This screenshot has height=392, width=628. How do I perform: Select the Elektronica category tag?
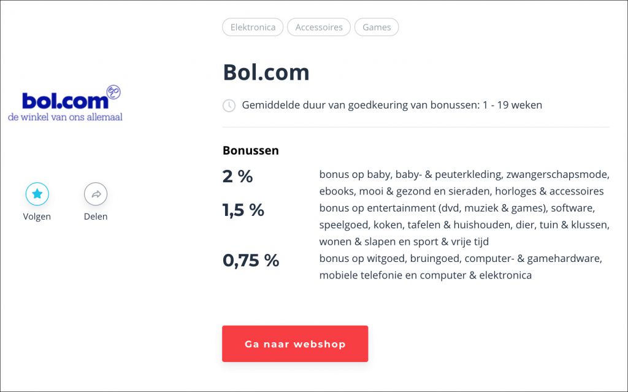253,27
